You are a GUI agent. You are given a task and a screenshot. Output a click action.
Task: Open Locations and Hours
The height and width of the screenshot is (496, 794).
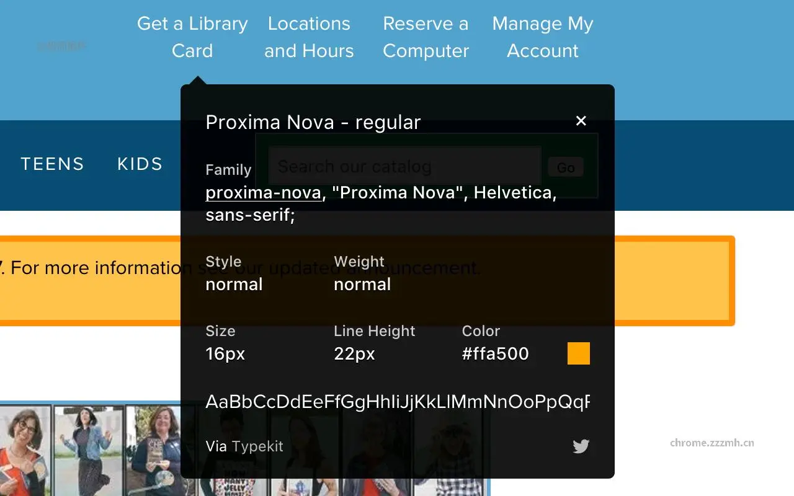pos(309,37)
